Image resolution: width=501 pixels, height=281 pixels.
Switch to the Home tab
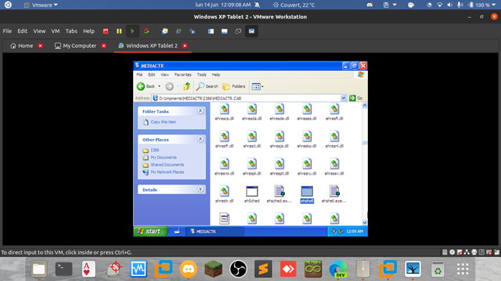(21, 46)
